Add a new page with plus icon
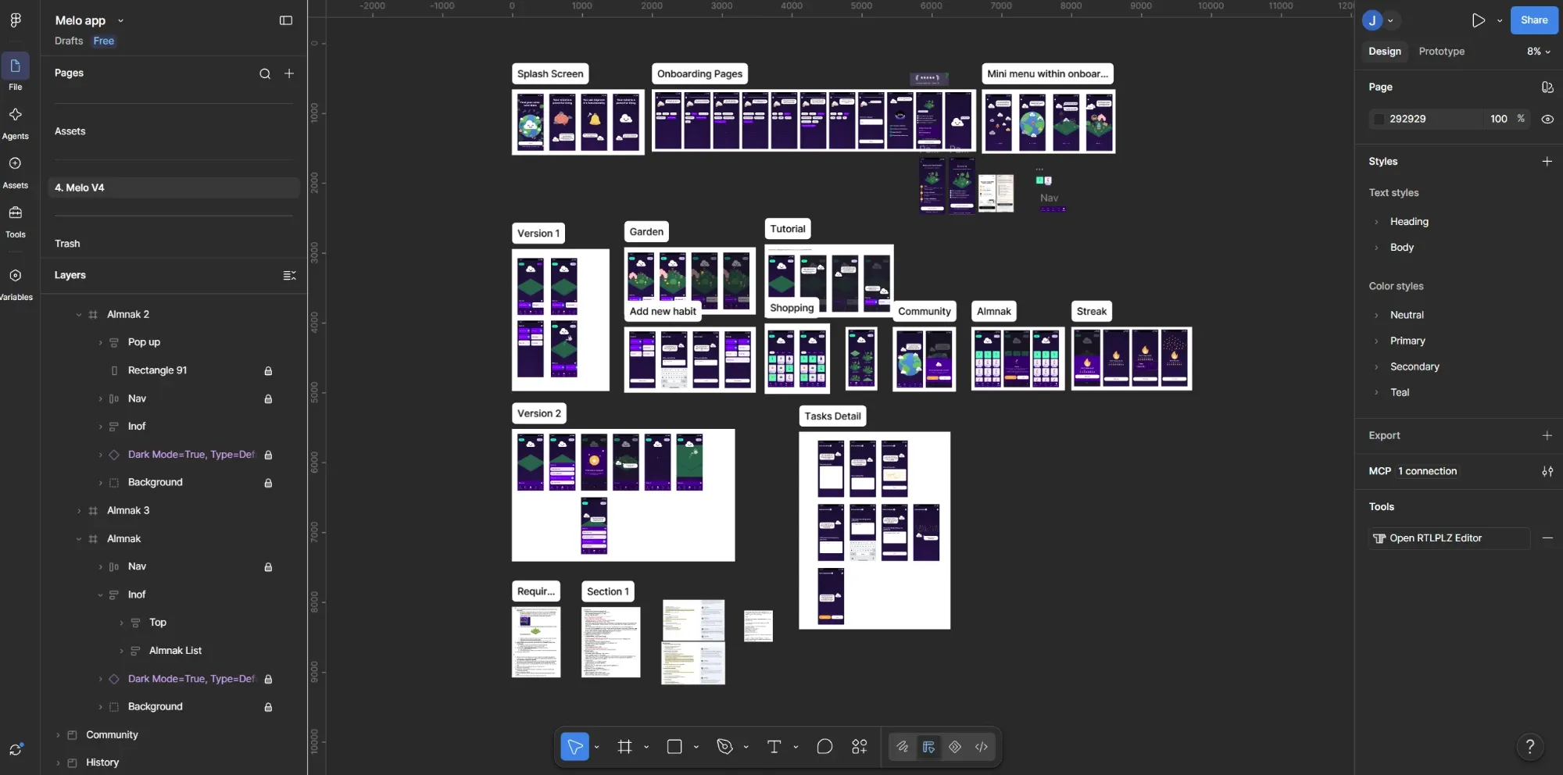 [x=289, y=73]
